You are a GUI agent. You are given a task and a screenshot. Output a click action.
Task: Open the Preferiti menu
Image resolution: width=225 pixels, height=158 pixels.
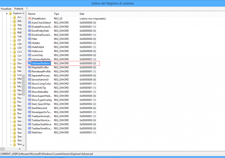coord(19,9)
